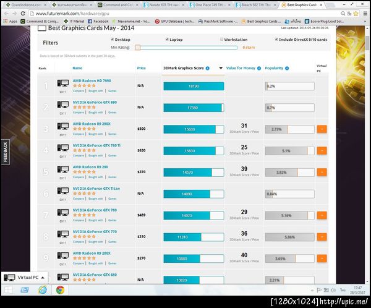Open the NVIDIA GeForce GTX Titan link
The height and width of the screenshot is (308, 371).
(x=96, y=189)
